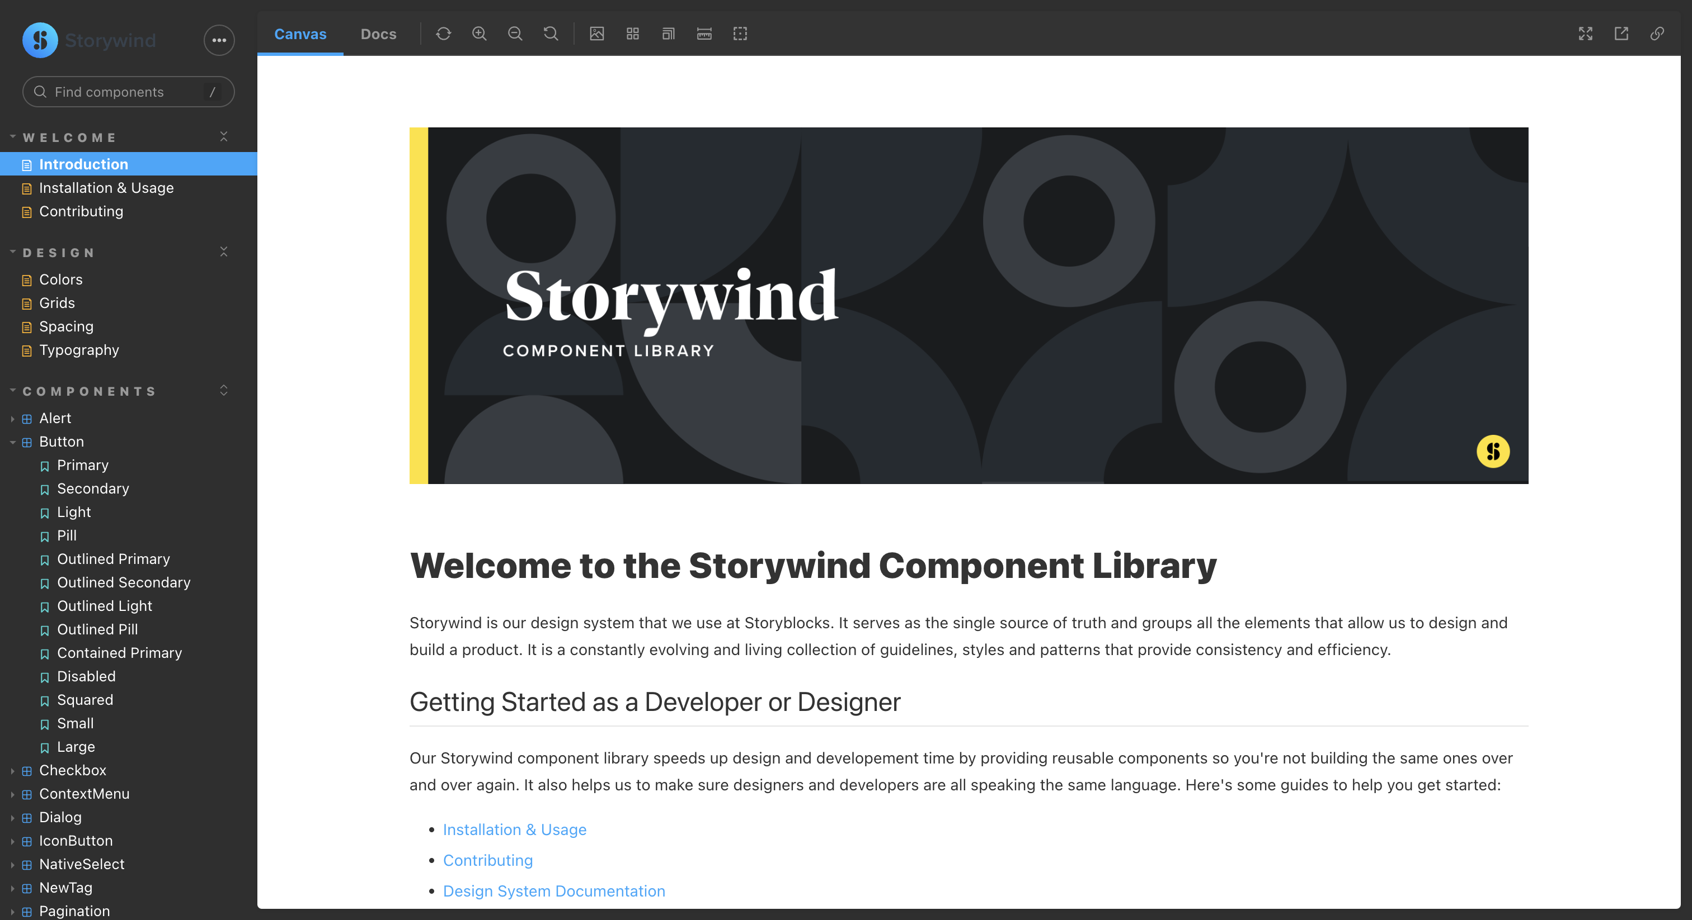This screenshot has height=920, width=1692.
Task: Switch to the Docs tab
Action: 378,34
